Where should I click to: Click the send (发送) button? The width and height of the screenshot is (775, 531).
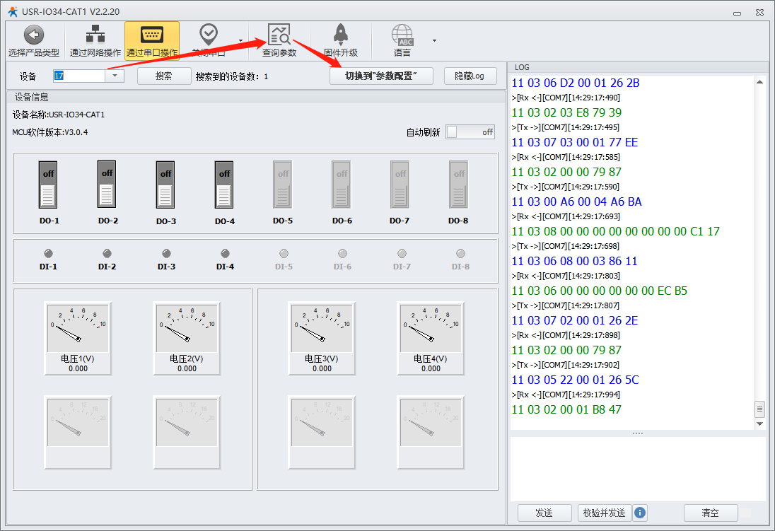pyautogui.click(x=544, y=513)
